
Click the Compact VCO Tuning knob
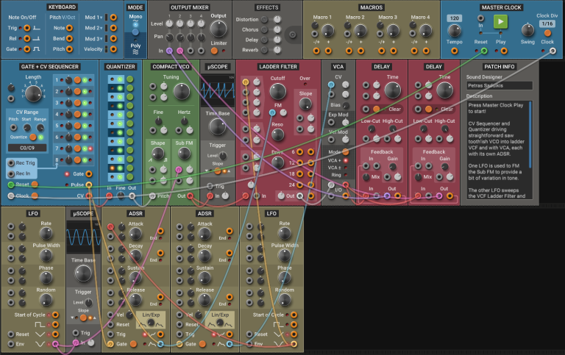click(x=182, y=91)
